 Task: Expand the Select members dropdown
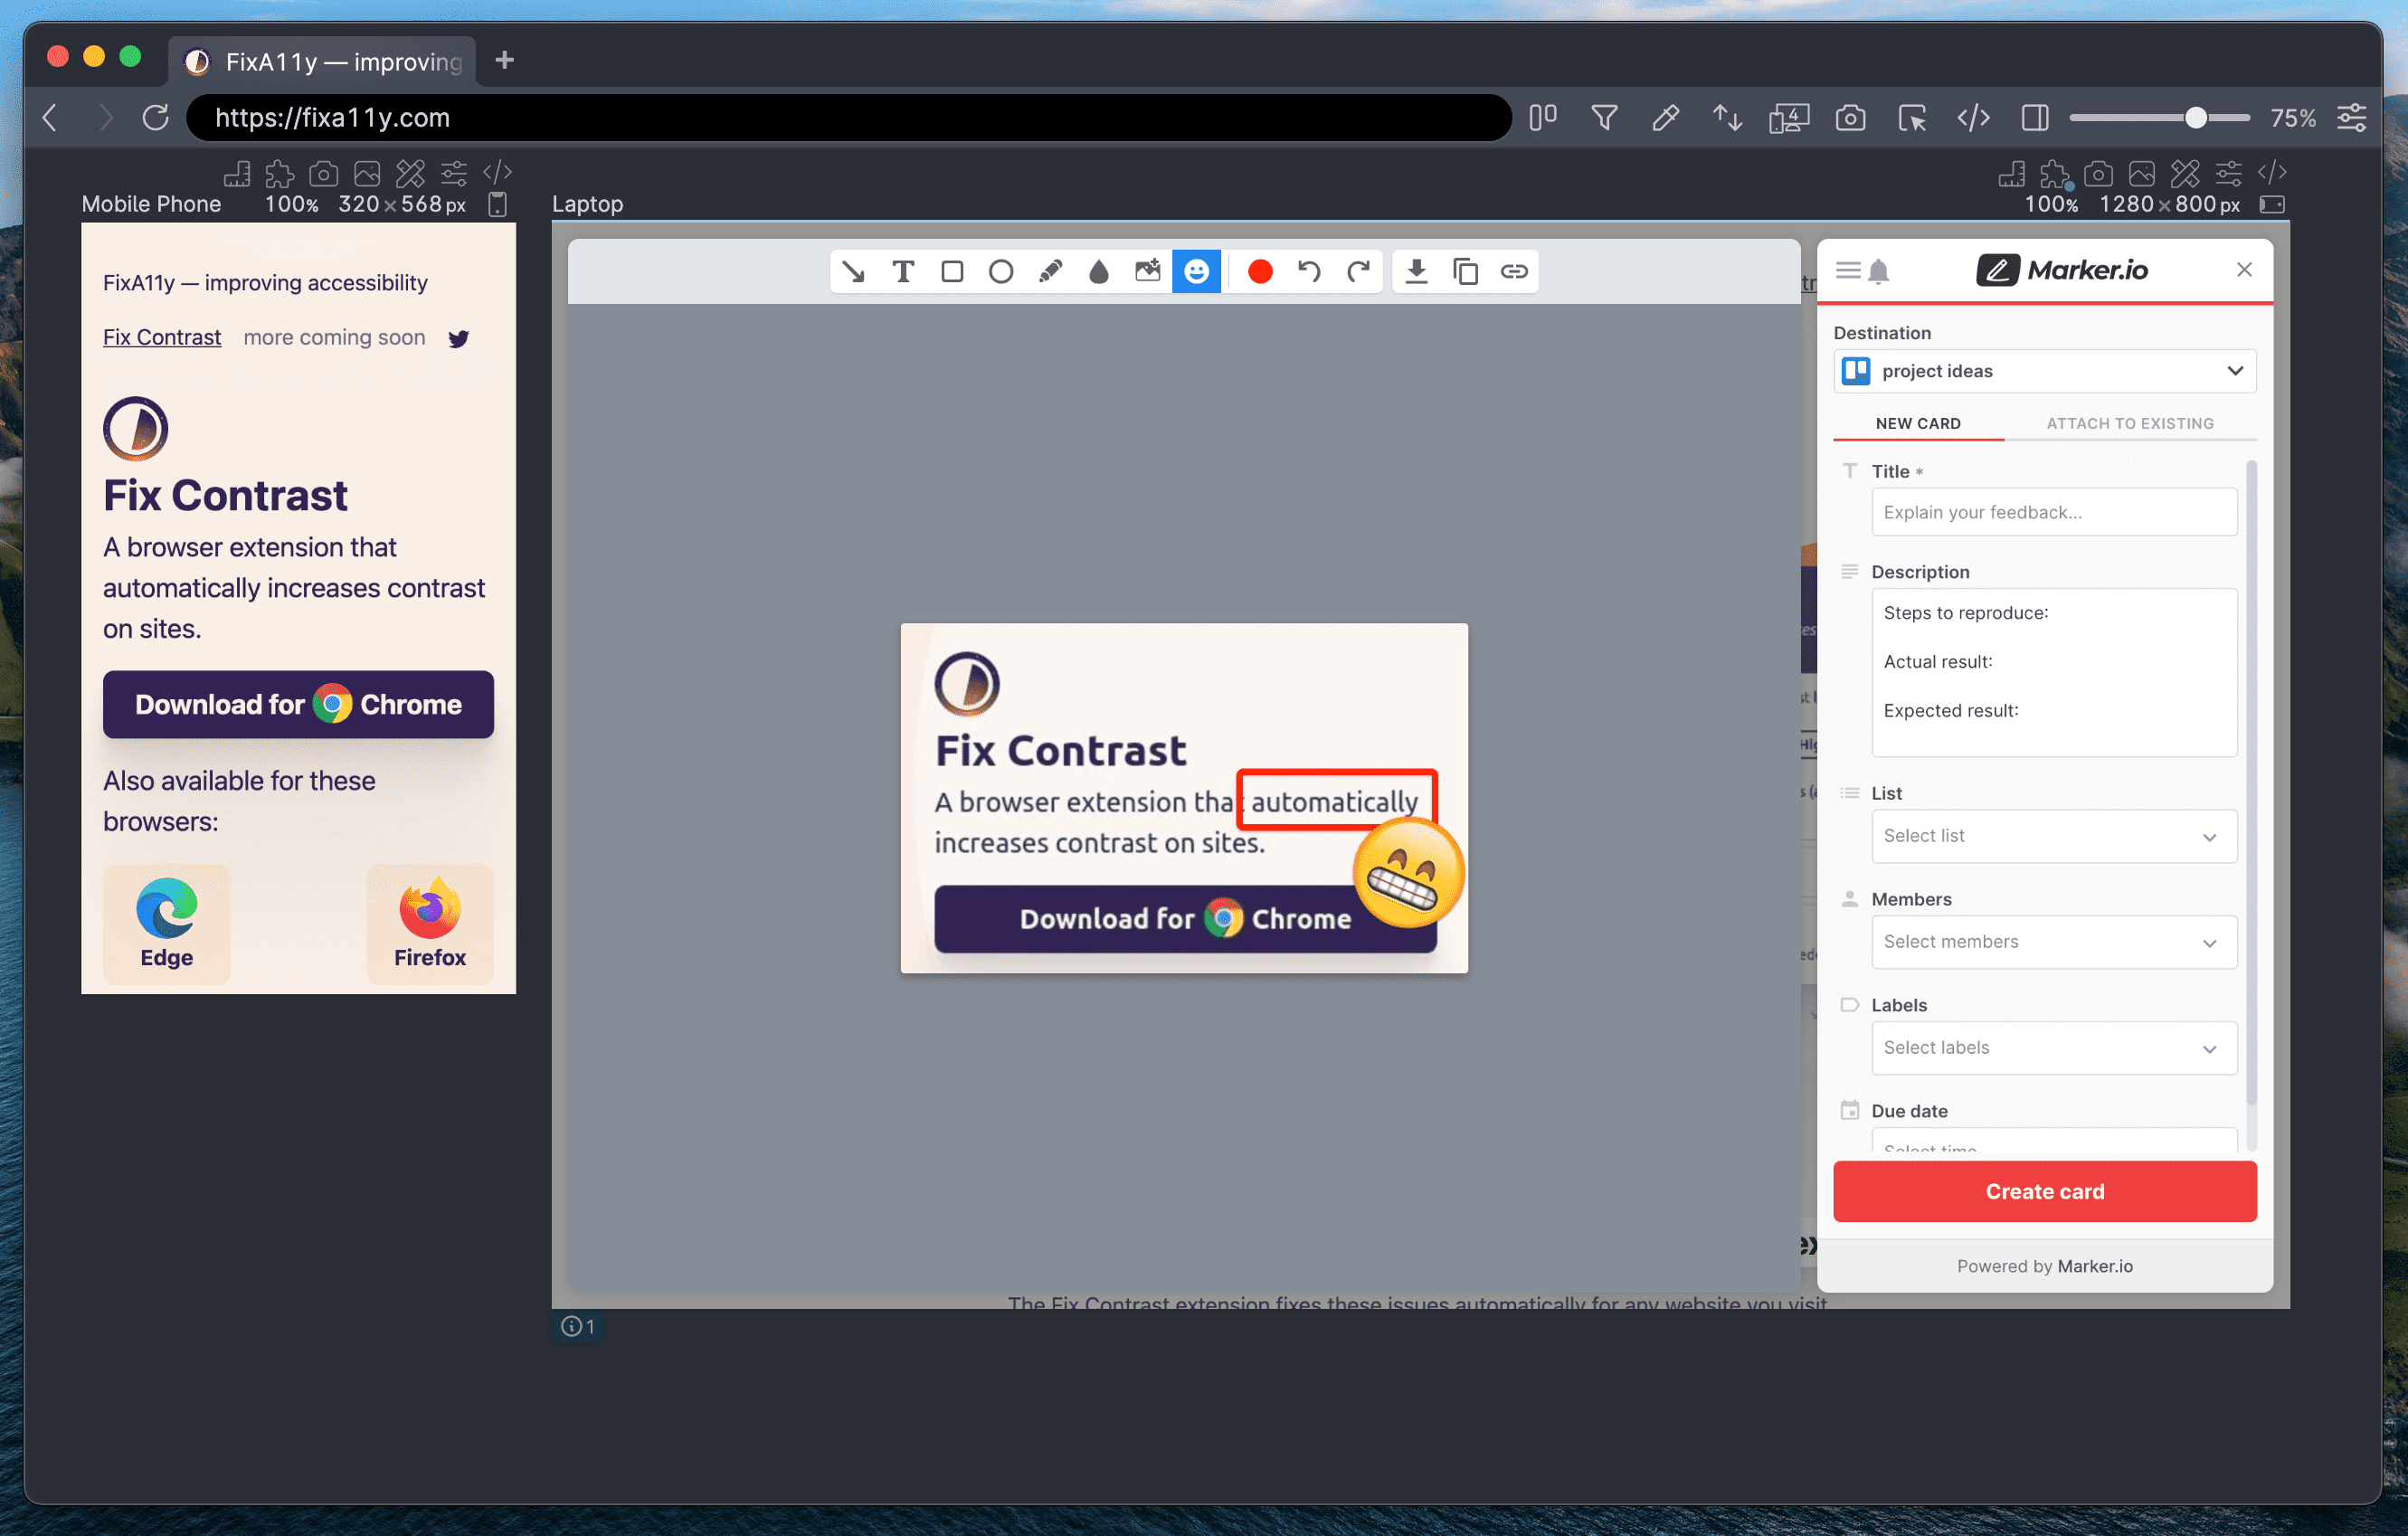[2054, 942]
